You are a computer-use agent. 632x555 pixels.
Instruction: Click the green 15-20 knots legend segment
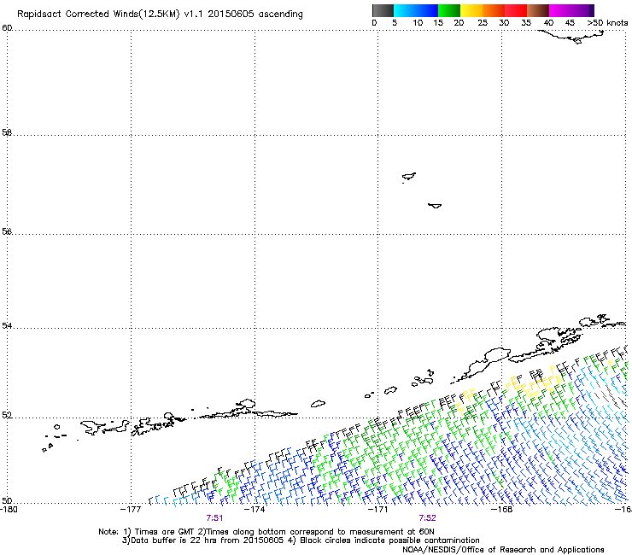[x=448, y=10]
